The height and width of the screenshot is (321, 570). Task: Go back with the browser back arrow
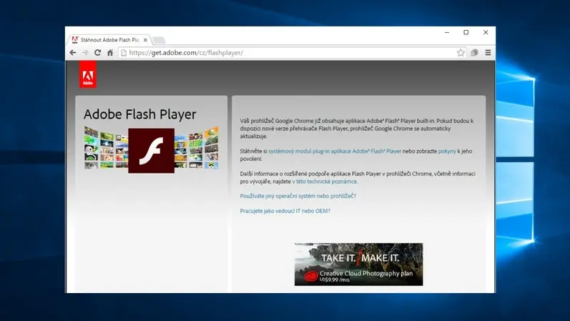(x=73, y=53)
